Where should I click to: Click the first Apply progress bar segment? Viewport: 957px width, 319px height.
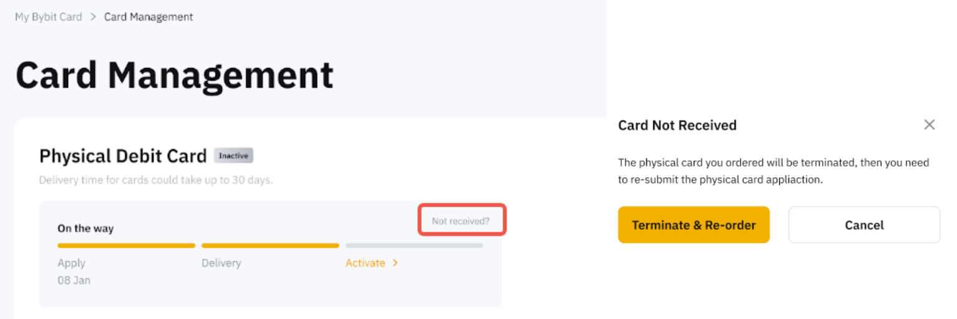click(127, 246)
